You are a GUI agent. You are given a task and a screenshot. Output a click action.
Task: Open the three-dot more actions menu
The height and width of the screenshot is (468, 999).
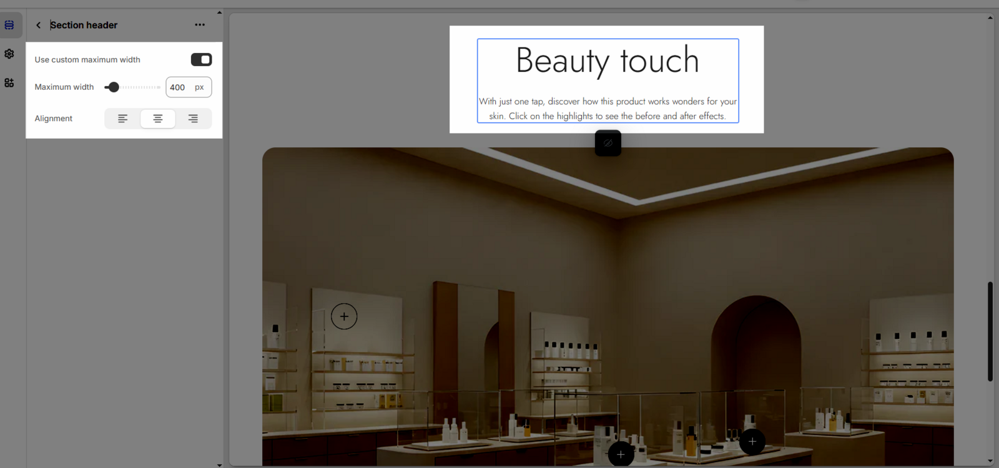coord(200,25)
